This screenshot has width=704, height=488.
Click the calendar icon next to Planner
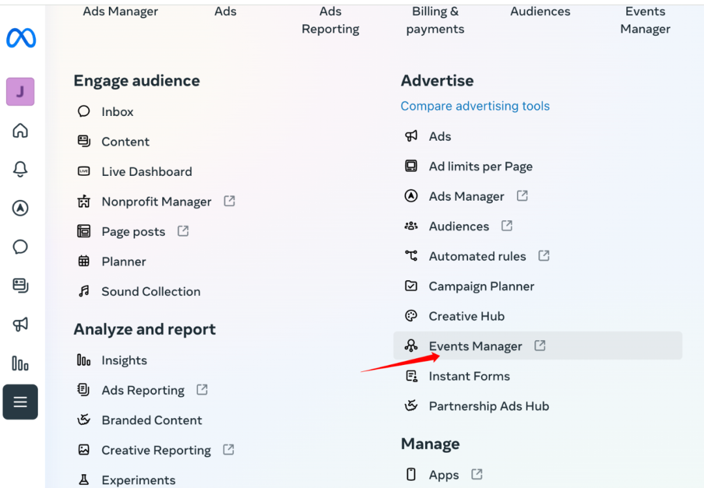[83, 261]
